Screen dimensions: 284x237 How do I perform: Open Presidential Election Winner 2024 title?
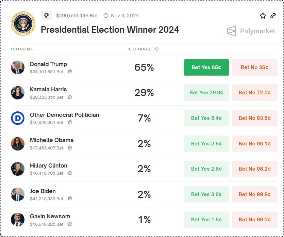pos(110,30)
